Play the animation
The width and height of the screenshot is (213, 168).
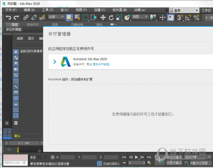(136, 157)
